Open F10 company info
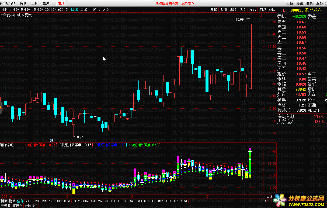The width and height of the screenshot is (327, 209). coord(243,10)
